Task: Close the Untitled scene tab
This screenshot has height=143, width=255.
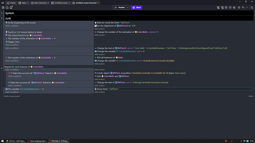Action: pos(69,3)
